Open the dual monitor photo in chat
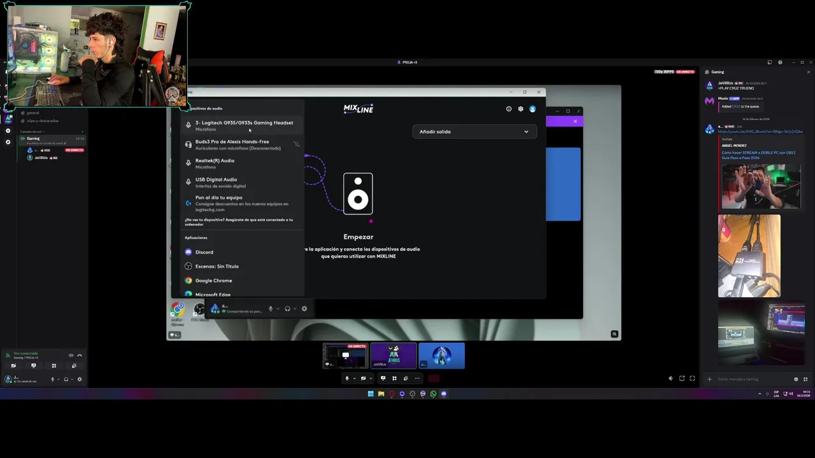This screenshot has width=815, height=458. click(761, 333)
